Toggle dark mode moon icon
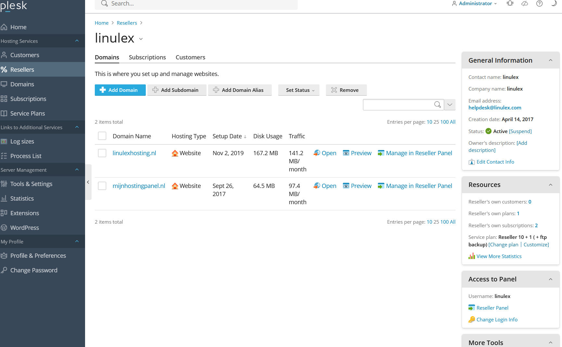 tap(554, 4)
